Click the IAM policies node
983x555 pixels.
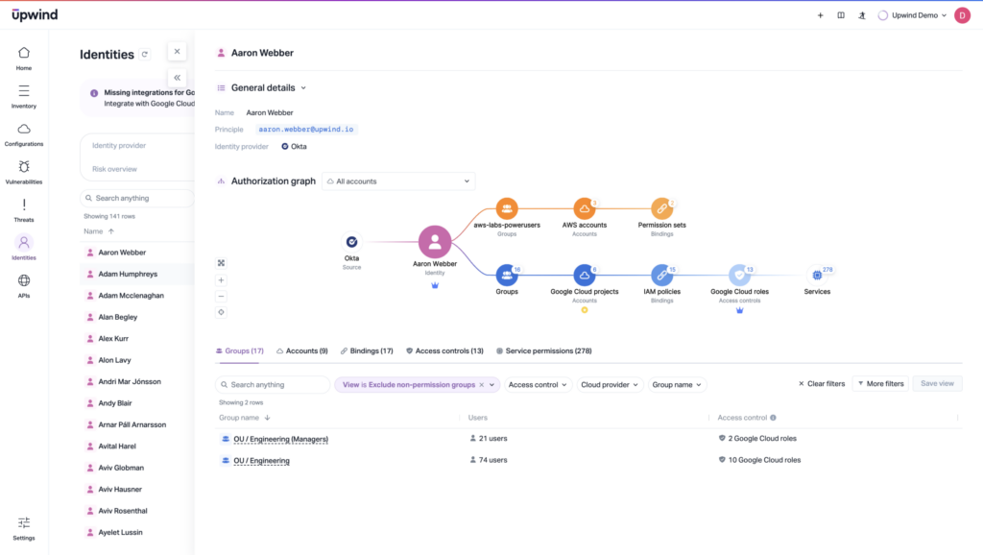[662, 275]
